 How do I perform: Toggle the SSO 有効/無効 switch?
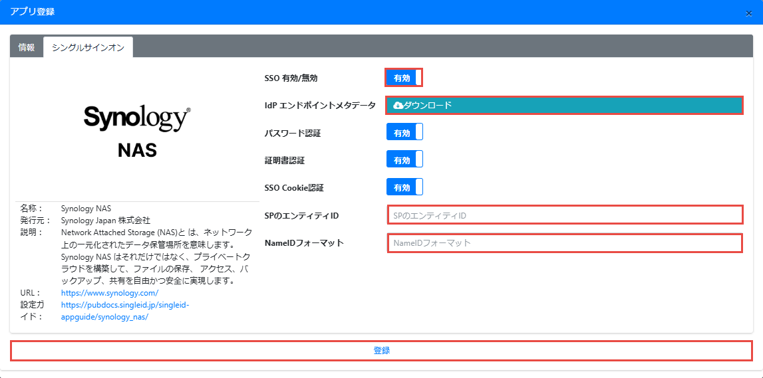404,78
